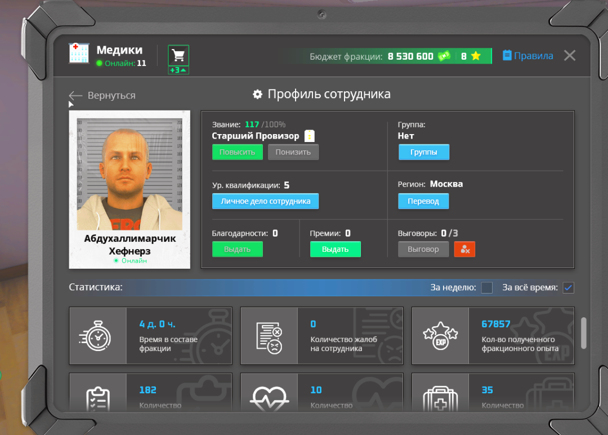The image size is (608, 435).
Task: Open the Правила rules link
Action: point(527,56)
